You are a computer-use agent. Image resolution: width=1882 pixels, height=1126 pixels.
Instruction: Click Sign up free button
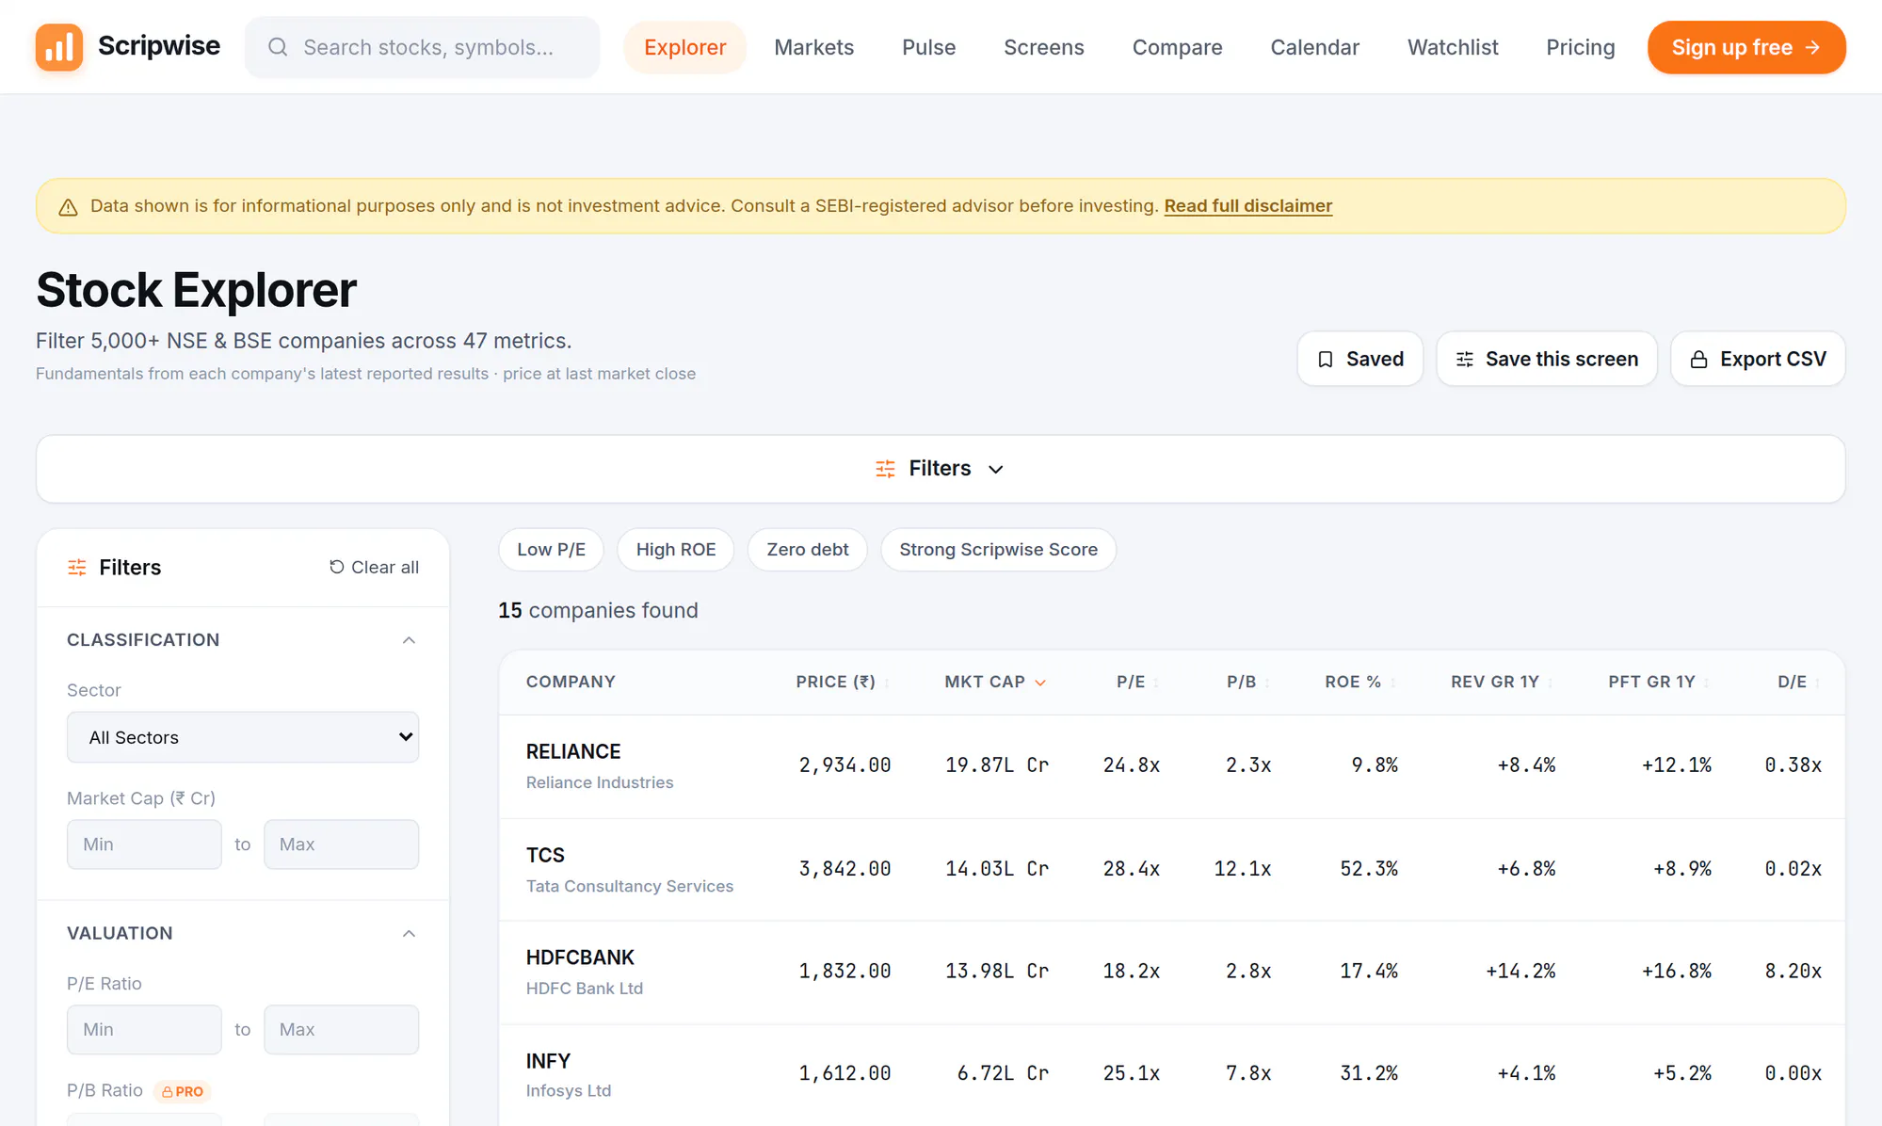(x=1746, y=47)
